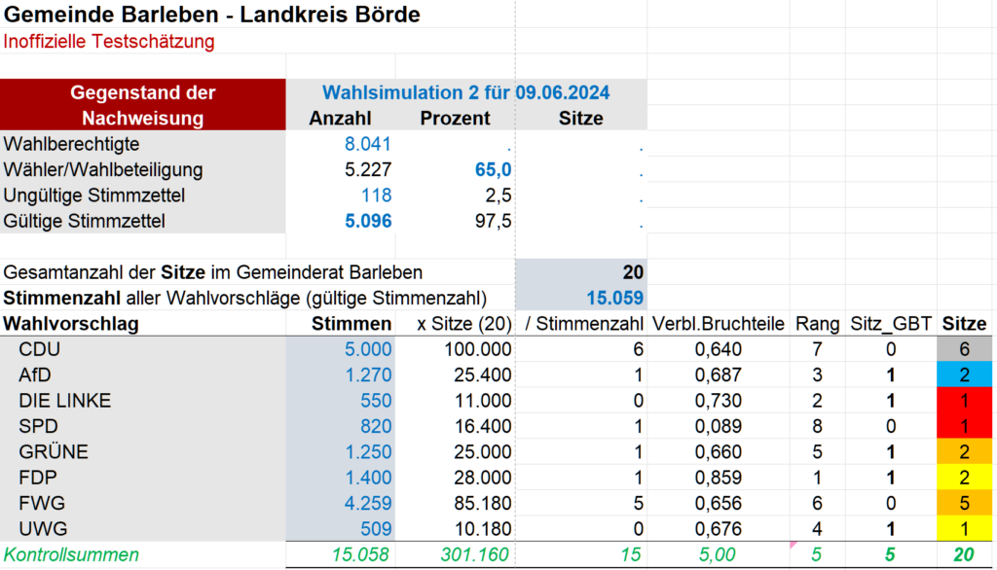
Task: Select the UWG votes value 509
Action: point(377,529)
